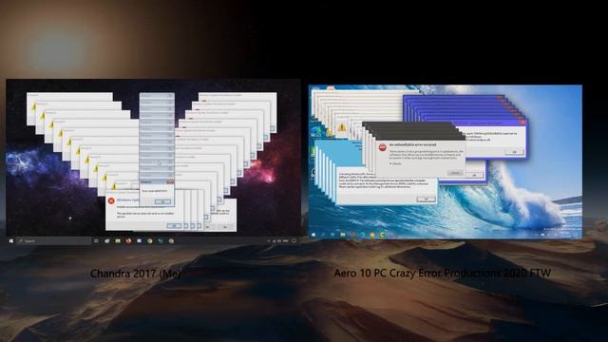This screenshot has height=342, width=608.
Task: Launch the green icon in the right taskbar
Action: (x=382, y=235)
